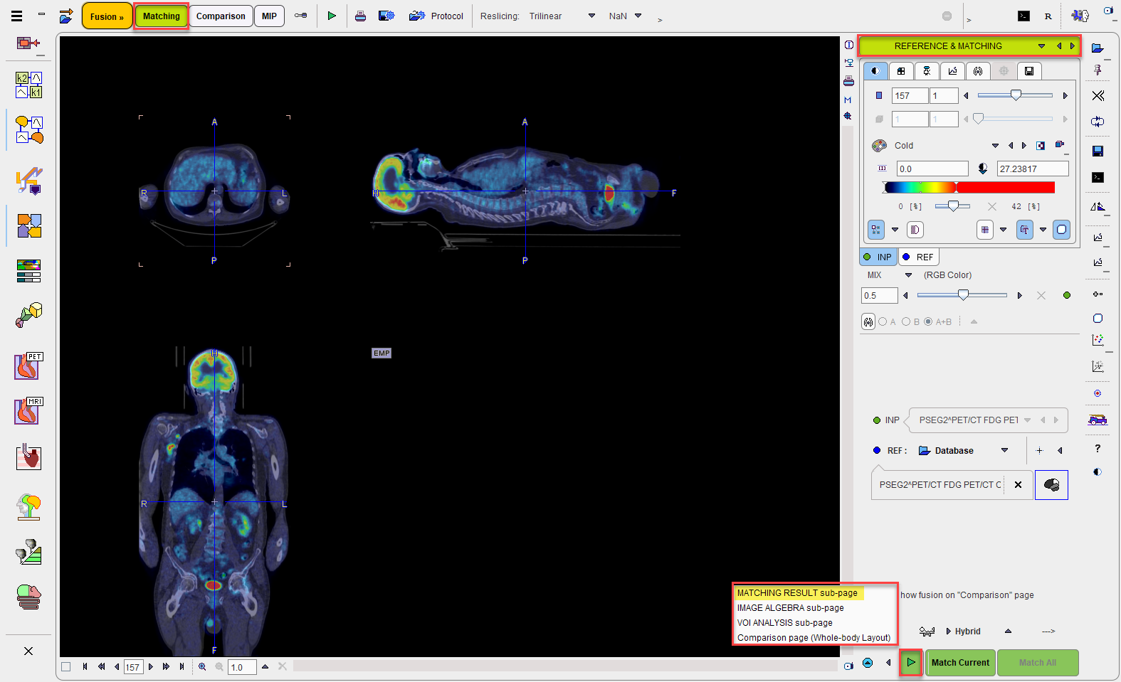Open the cardiac PET tool in sidebar
This screenshot has width=1121, height=682.
click(x=28, y=366)
